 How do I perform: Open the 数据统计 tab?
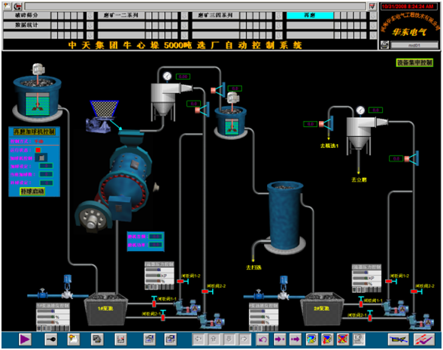click(26, 26)
